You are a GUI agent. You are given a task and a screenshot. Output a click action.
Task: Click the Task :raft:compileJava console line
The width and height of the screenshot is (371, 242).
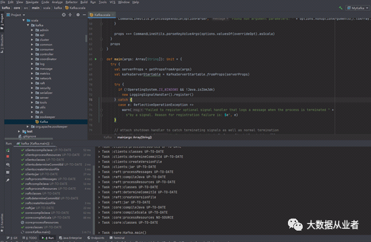click(132, 177)
